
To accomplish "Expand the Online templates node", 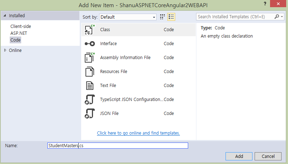I will pos(5,50).
